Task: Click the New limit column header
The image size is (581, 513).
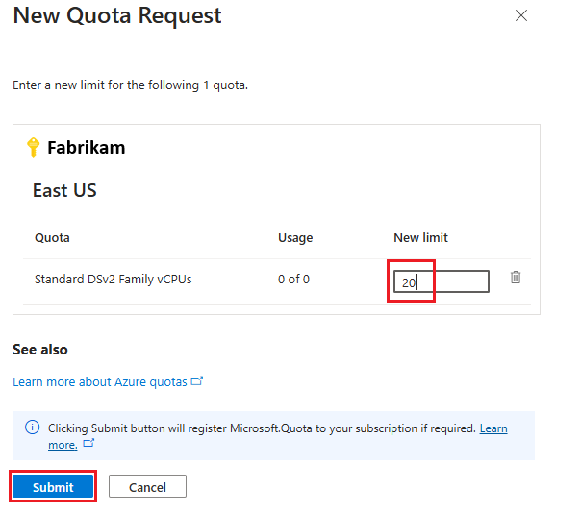Action: tap(420, 238)
